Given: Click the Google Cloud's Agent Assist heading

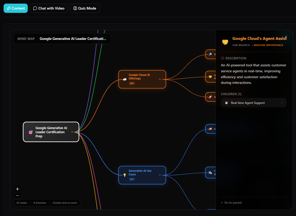Looking at the screenshot, I should click(x=260, y=38).
